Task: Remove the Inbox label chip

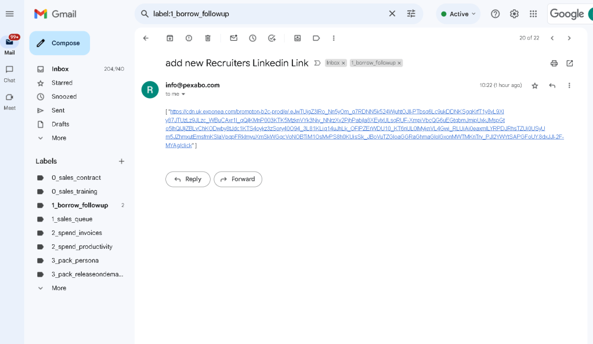Action: pyautogui.click(x=343, y=63)
